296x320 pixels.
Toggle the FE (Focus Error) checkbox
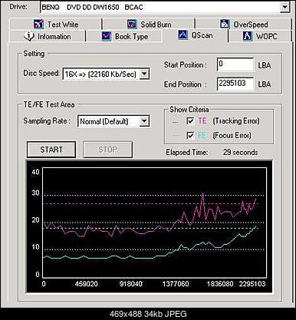[190, 135]
